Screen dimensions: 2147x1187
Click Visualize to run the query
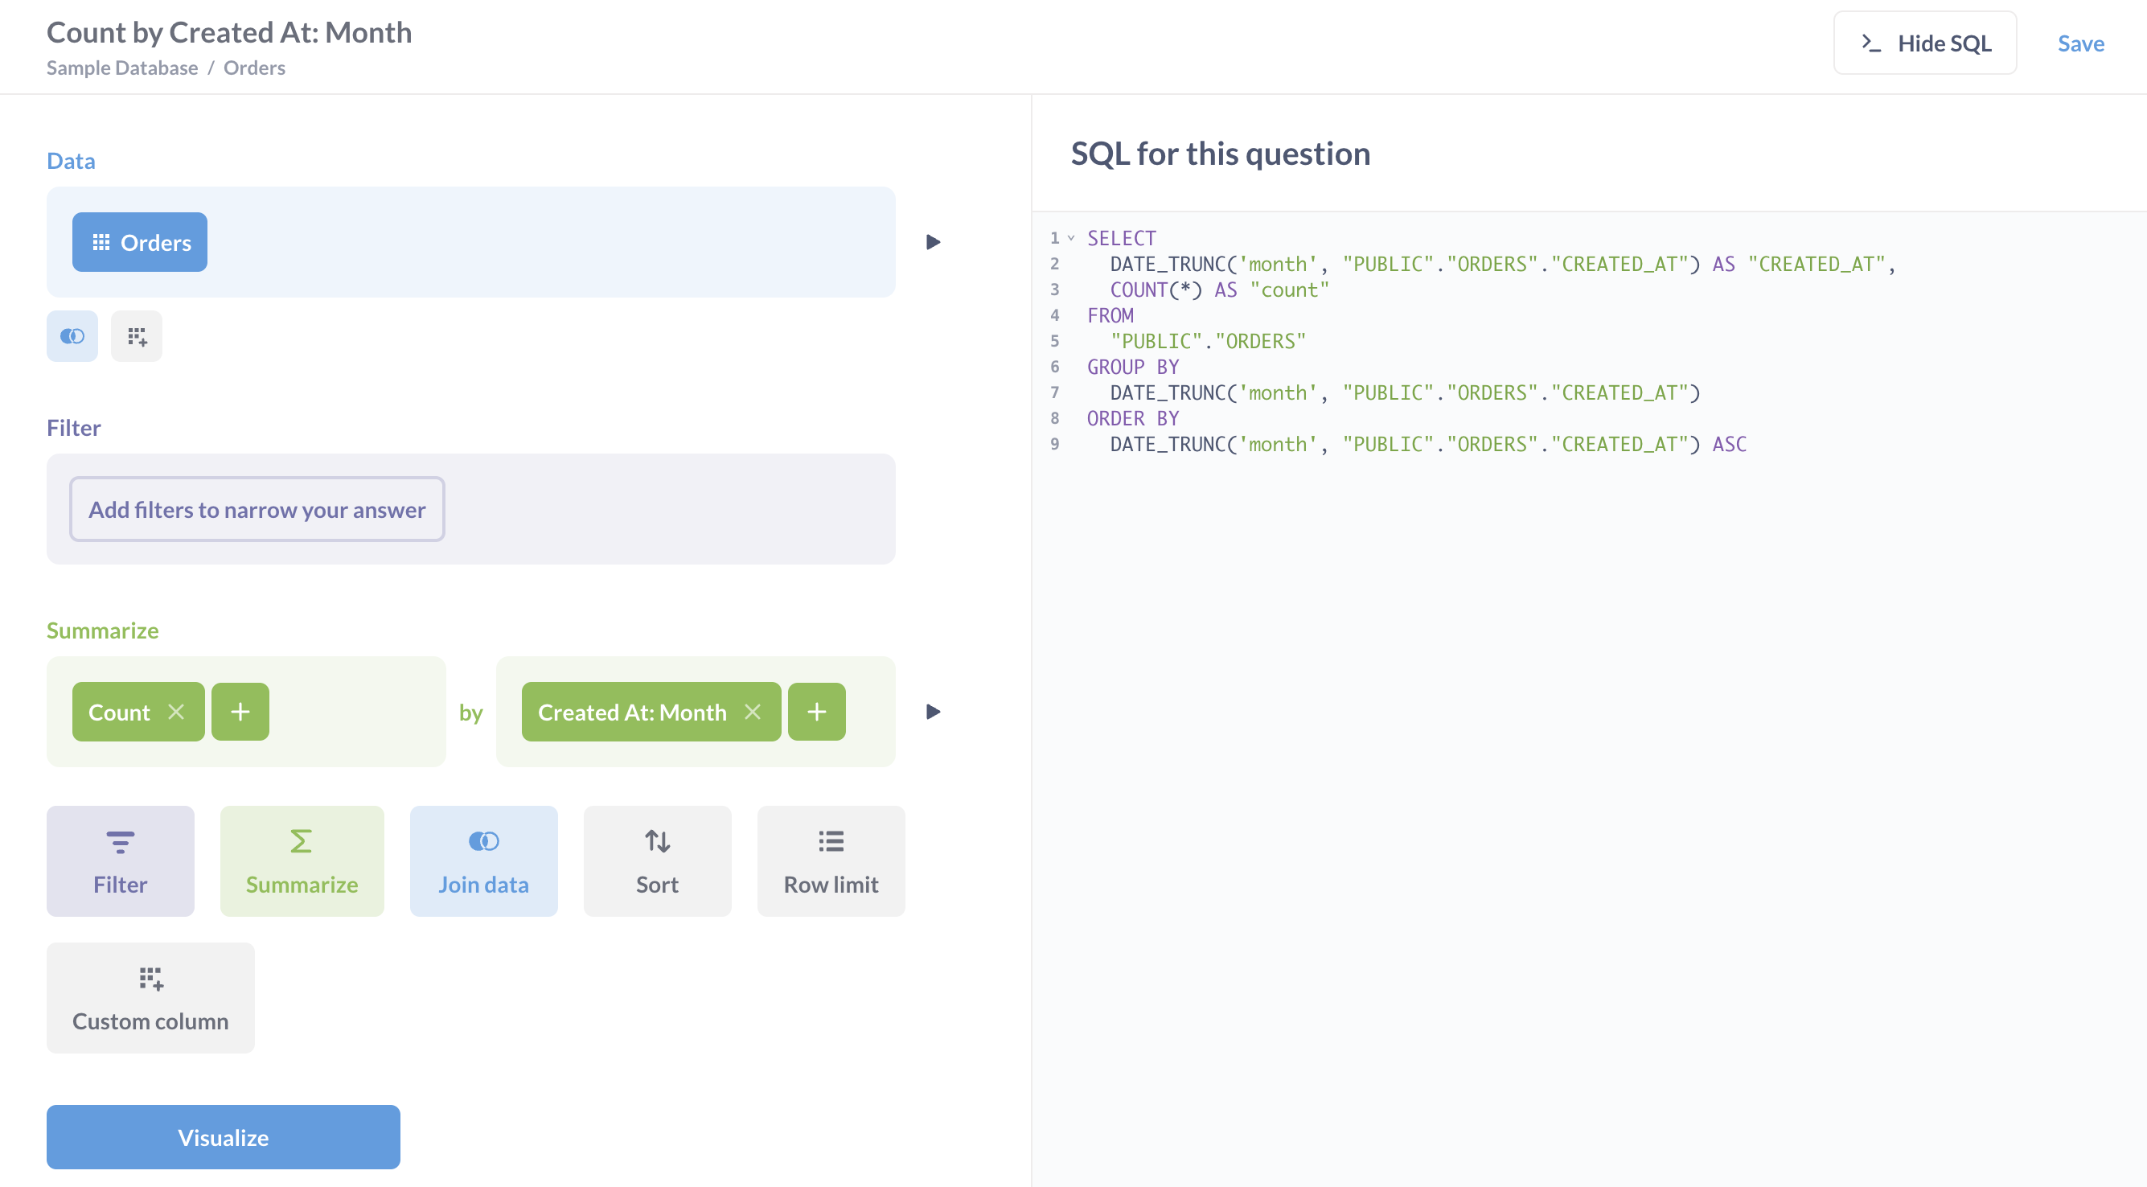223,1137
